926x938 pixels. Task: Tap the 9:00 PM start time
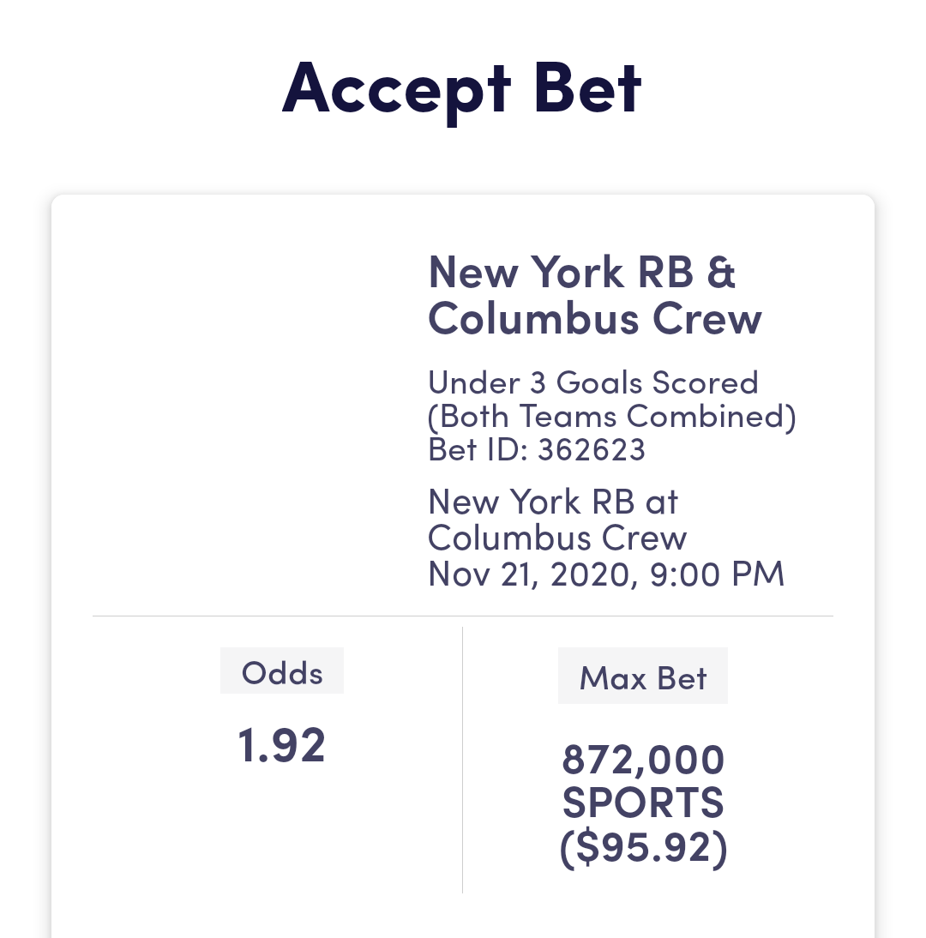pos(717,574)
